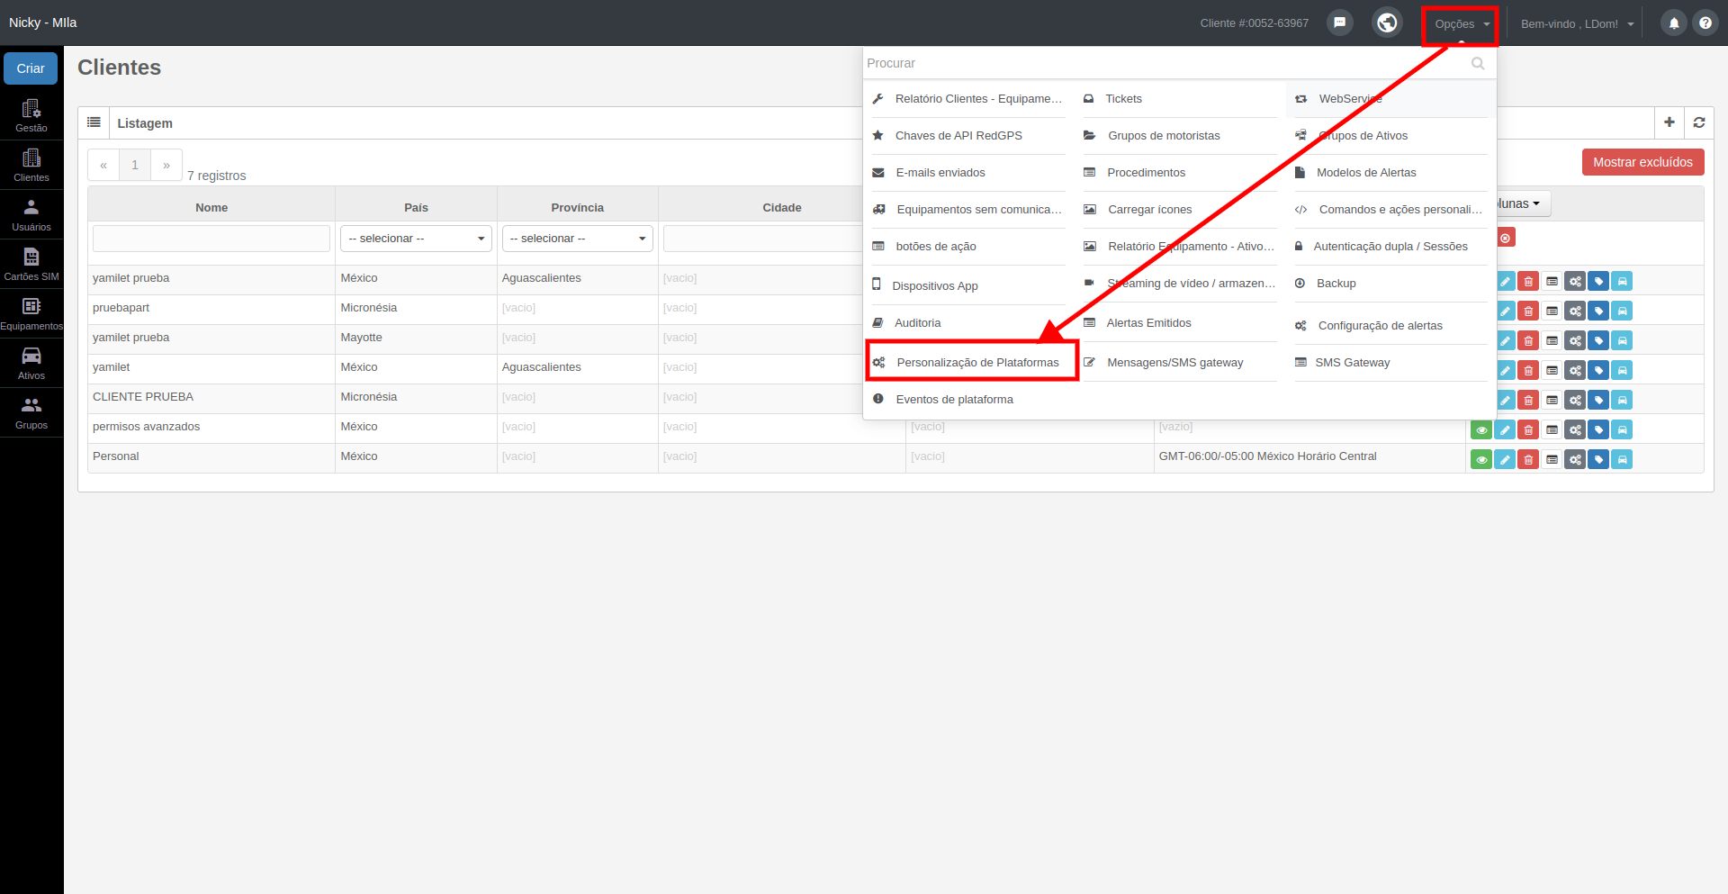Click the pencil edit icon for Personal
Screen dimensions: 1728x894
[1505, 459]
